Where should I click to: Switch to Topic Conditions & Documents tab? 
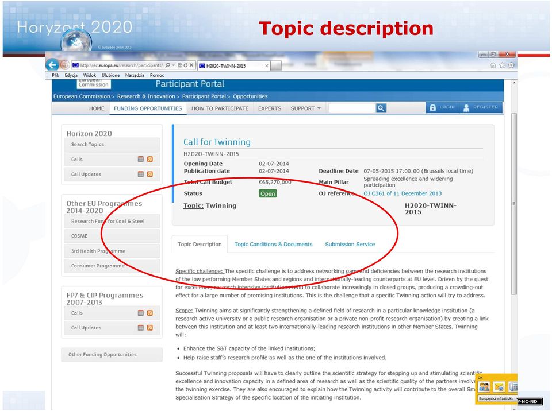click(273, 245)
